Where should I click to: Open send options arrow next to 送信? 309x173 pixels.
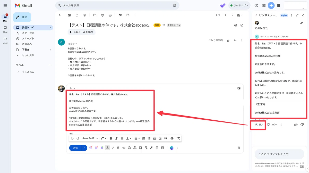pyautogui.click(x=84, y=148)
